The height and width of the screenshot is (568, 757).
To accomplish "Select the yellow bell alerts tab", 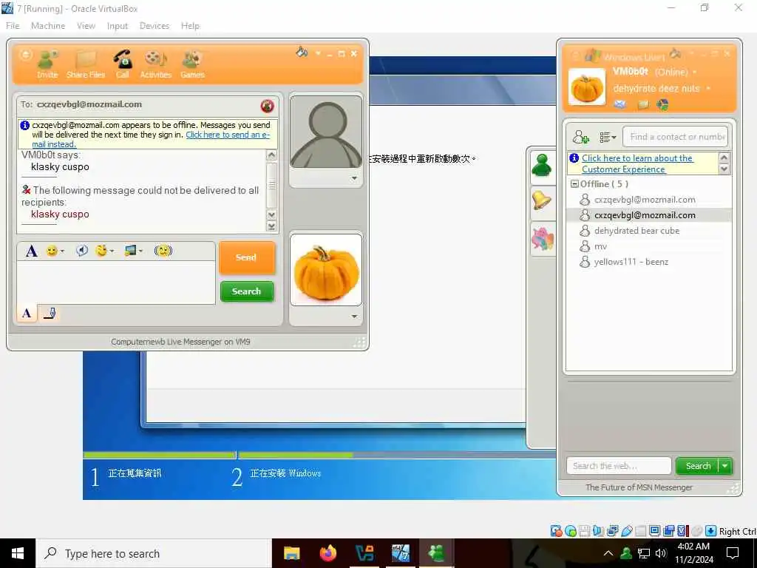I will [x=542, y=200].
